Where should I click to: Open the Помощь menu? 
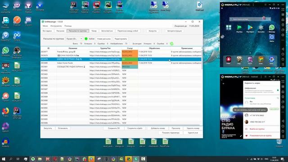click(x=68, y=26)
